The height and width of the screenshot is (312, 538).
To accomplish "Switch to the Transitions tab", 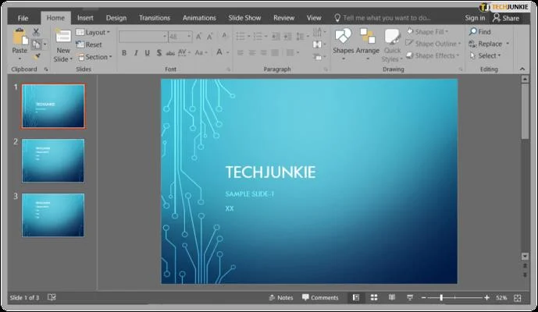I will point(155,18).
